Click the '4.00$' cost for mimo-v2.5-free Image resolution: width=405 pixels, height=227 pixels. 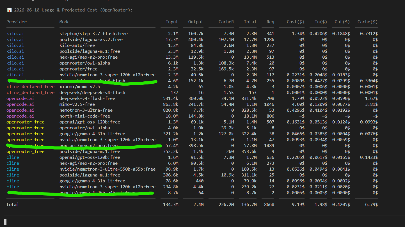298,104
